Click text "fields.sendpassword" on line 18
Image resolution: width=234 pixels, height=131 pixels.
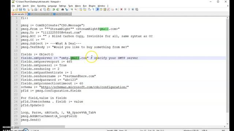click(x=38, y=80)
